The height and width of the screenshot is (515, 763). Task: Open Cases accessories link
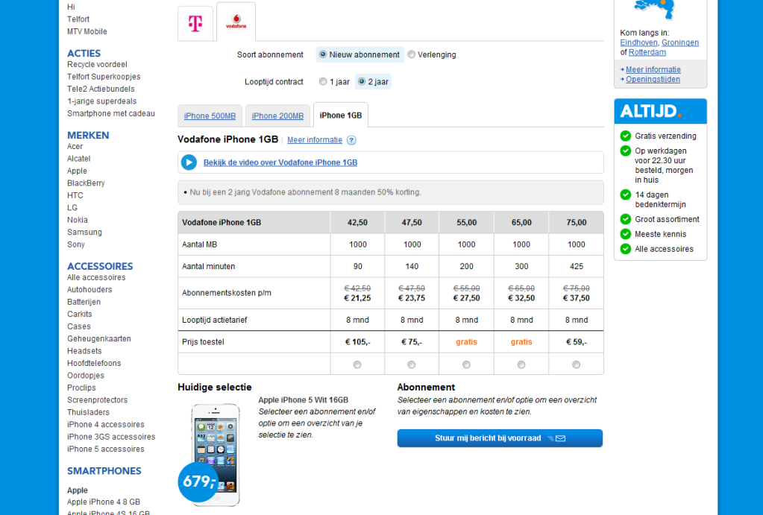79,326
